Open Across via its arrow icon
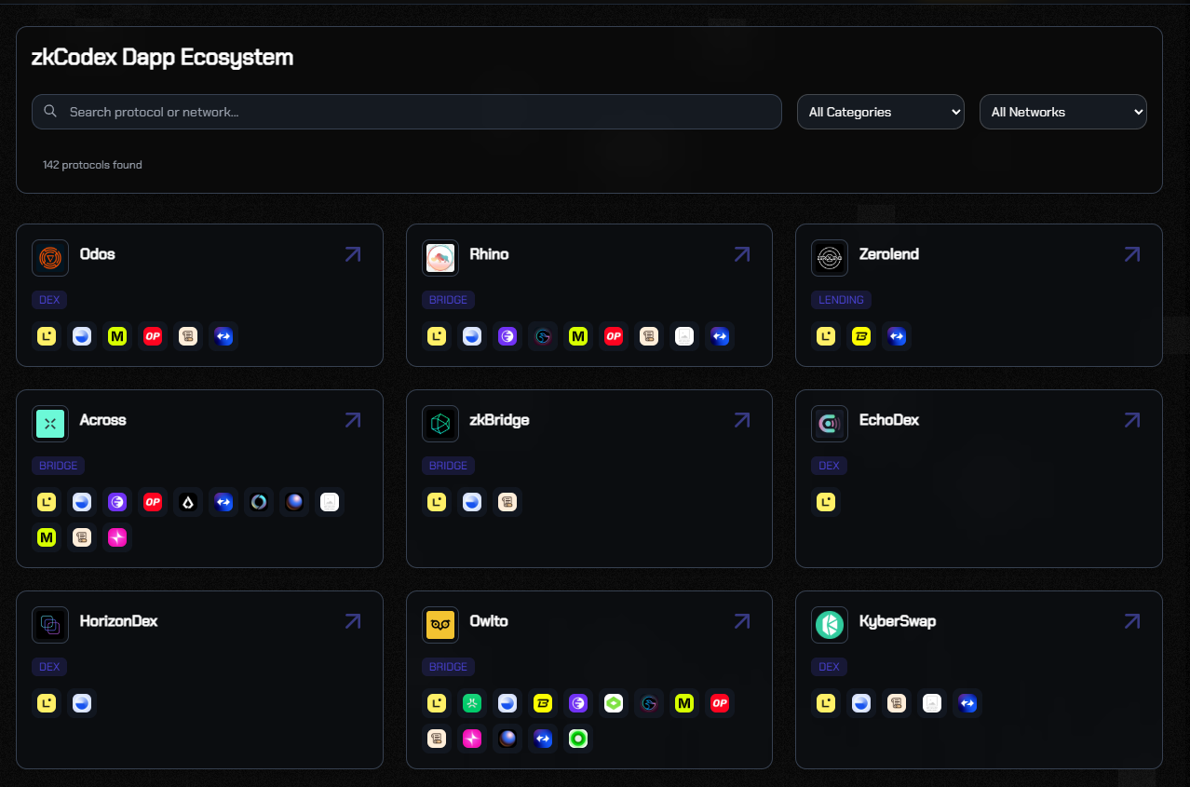Screen dimensions: 1190x787 pyautogui.click(x=353, y=420)
